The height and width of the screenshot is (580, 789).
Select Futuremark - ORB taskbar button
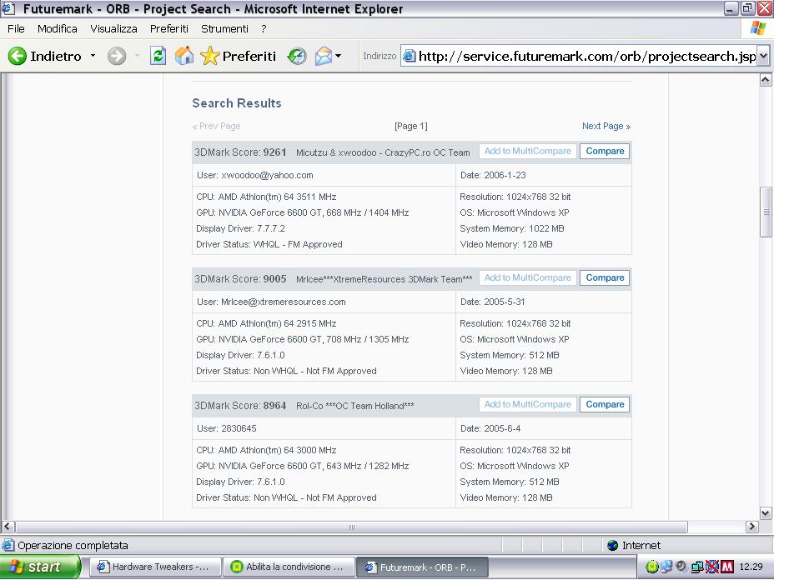point(422,567)
